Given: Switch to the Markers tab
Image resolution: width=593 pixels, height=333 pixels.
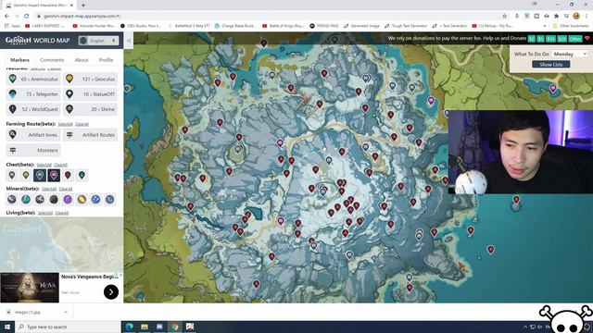Looking at the screenshot, I should 19,60.
